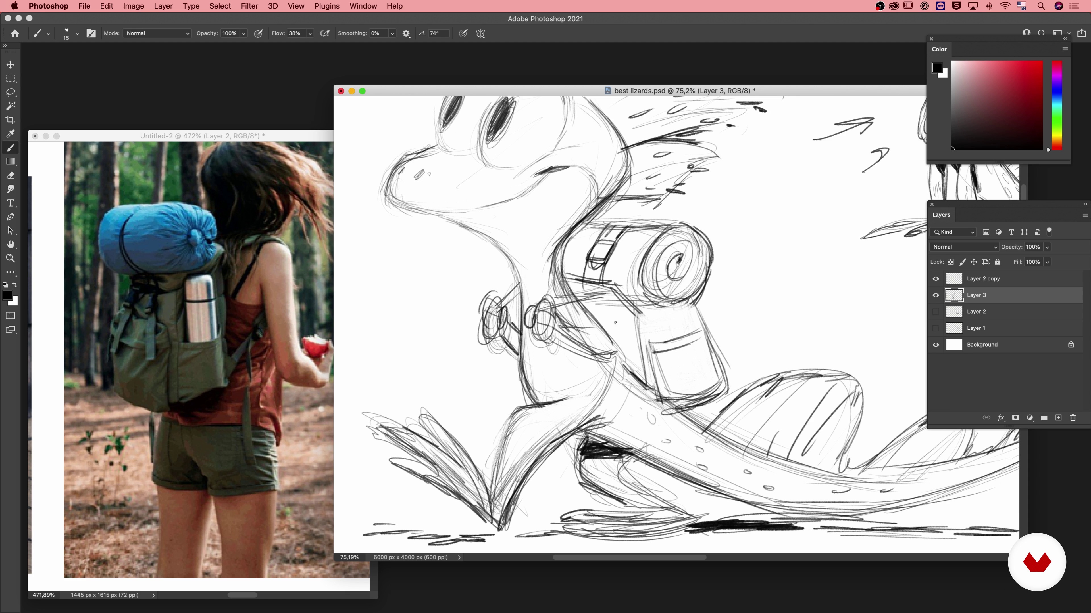Select the Brush tool in toolbar

(11, 148)
